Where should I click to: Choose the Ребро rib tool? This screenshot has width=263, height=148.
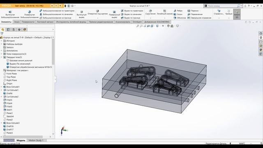[178, 11]
